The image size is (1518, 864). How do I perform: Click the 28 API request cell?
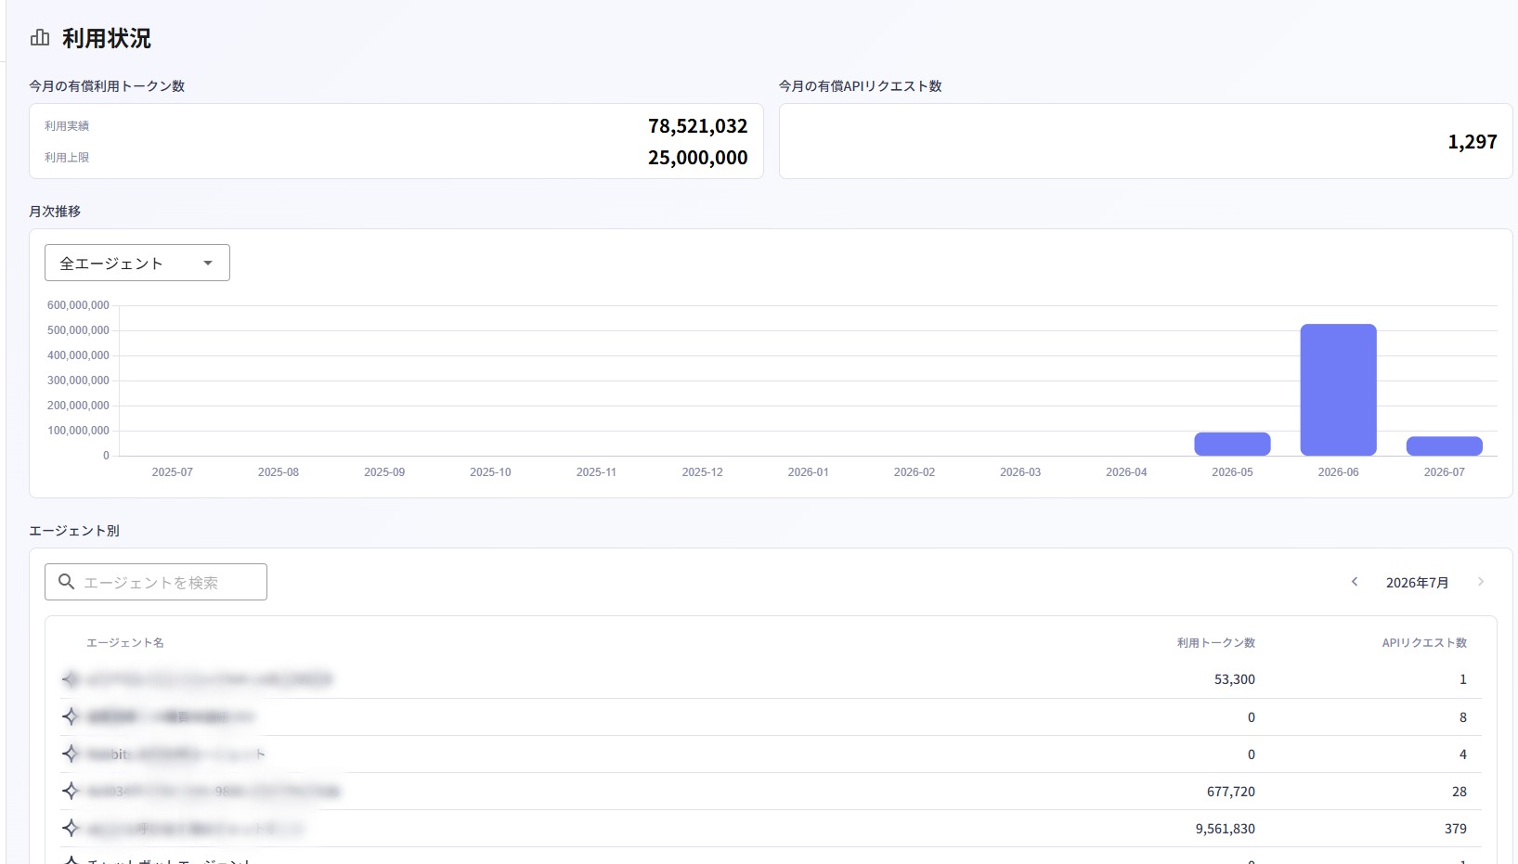[1459, 792]
